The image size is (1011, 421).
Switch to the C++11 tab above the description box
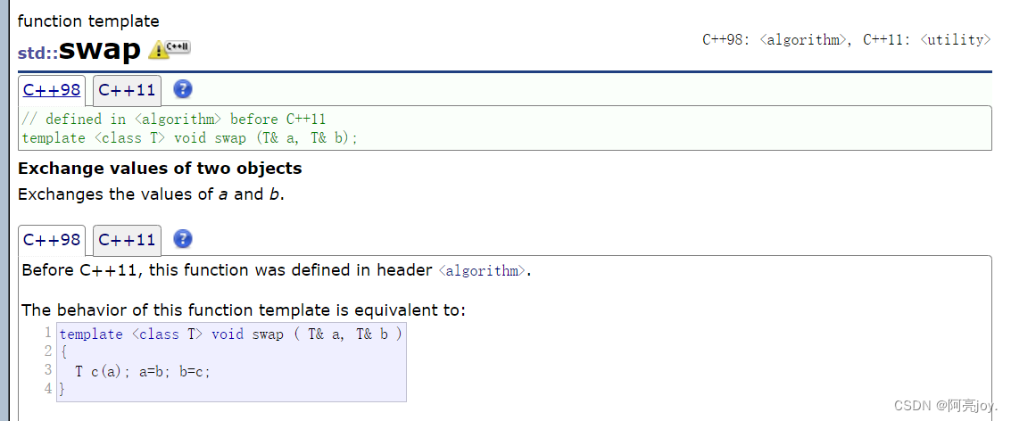point(127,240)
